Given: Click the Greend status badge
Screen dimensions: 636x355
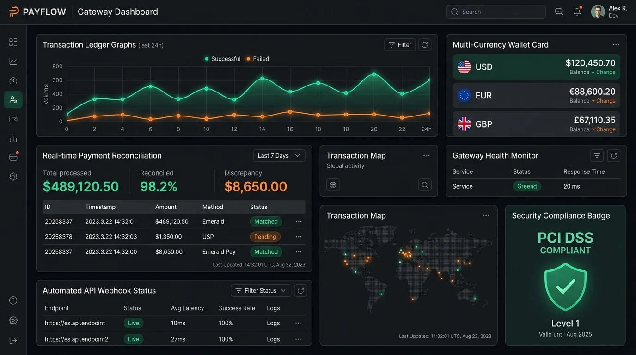Looking at the screenshot, I should [527, 186].
